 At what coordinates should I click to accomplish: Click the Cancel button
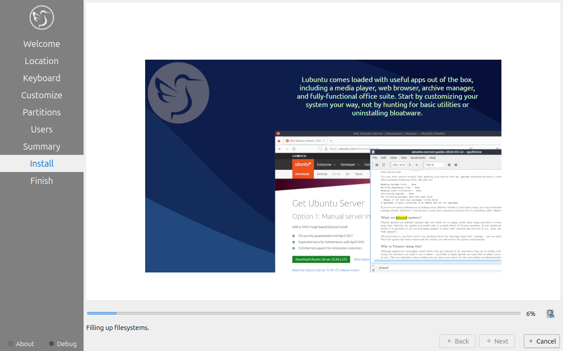coord(542,341)
